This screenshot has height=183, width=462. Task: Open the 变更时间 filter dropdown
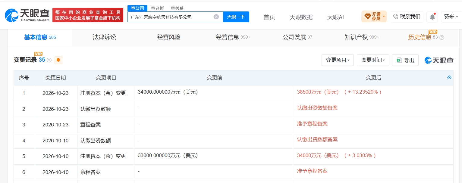pos(373,60)
